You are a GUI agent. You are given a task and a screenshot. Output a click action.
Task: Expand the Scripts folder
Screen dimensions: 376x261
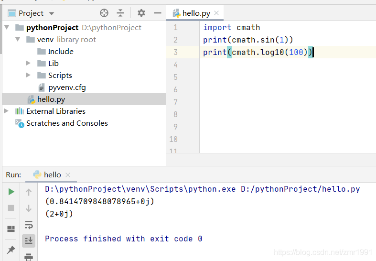(x=28, y=75)
